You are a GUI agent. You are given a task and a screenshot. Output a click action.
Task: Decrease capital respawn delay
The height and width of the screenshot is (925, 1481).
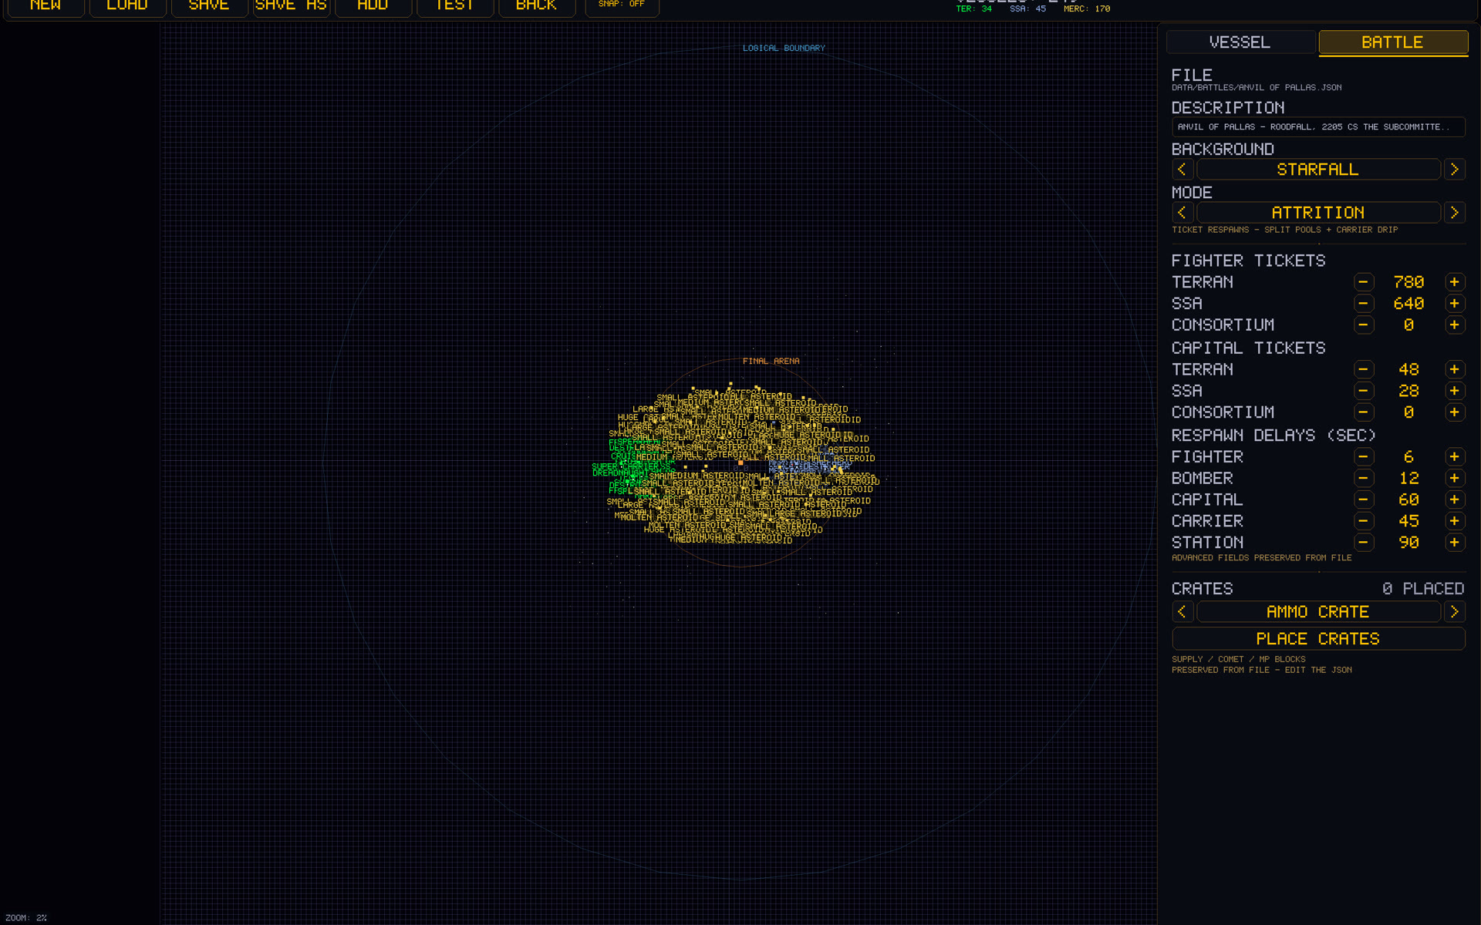(1364, 499)
